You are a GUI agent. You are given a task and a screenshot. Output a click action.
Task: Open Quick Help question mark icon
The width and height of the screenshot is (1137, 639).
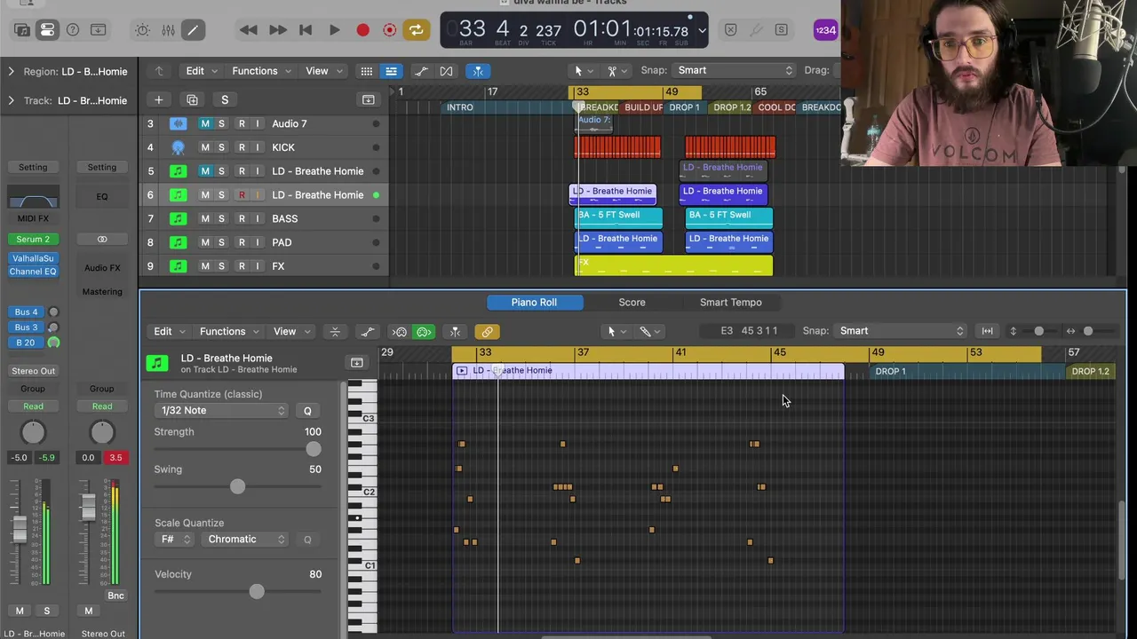[x=73, y=30]
